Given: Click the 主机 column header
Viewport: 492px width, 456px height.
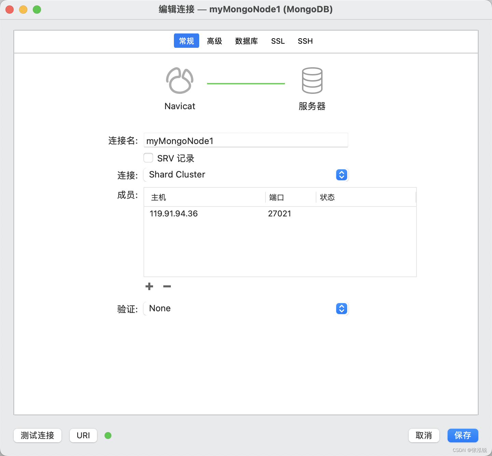Looking at the screenshot, I should pyautogui.click(x=205, y=197).
